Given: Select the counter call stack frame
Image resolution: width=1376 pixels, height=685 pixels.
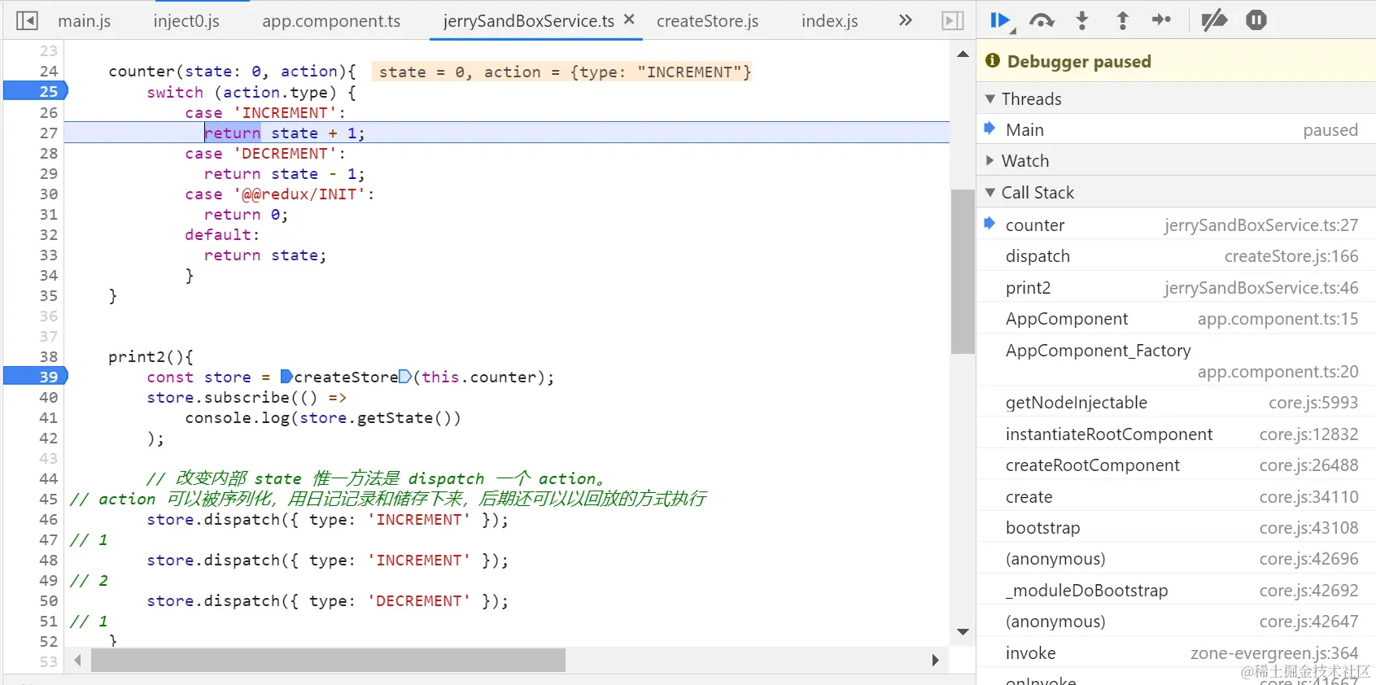Looking at the screenshot, I should click(1176, 225).
